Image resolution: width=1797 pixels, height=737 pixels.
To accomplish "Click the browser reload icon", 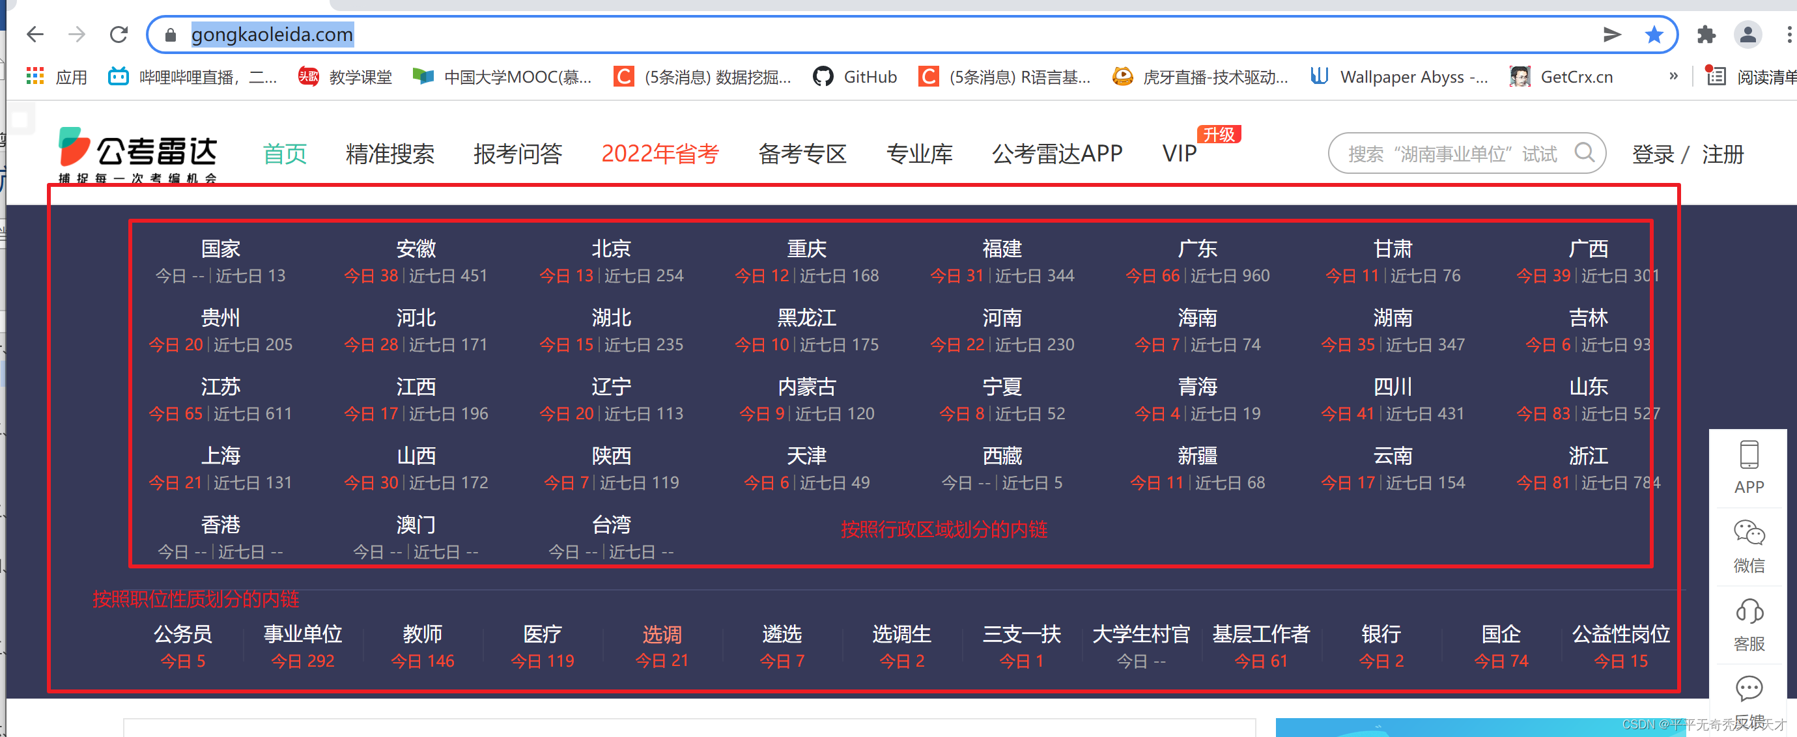I will click(119, 34).
